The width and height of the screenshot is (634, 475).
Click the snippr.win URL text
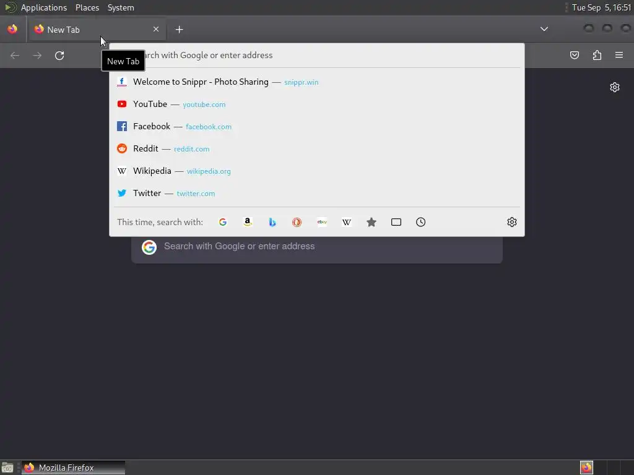302,82
